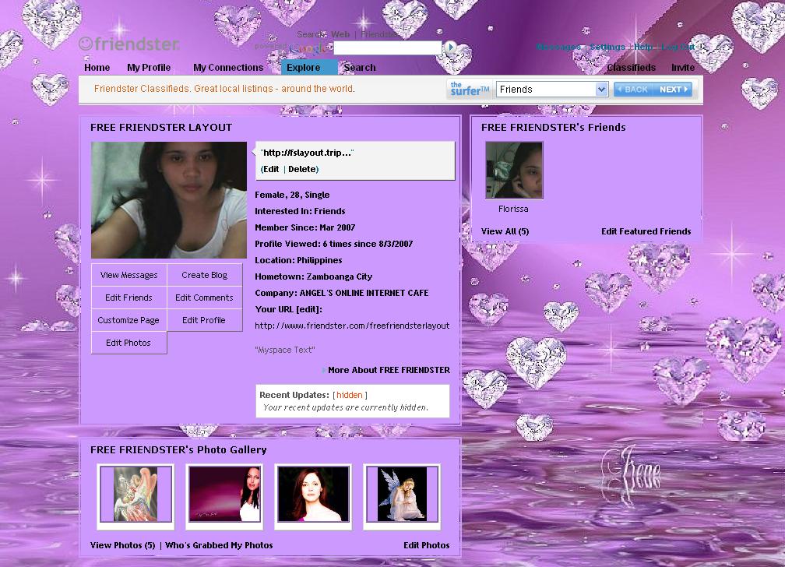The height and width of the screenshot is (567, 785).
Task: Open the Invite navigation tab
Action: pyautogui.click(x=683, y=68)
